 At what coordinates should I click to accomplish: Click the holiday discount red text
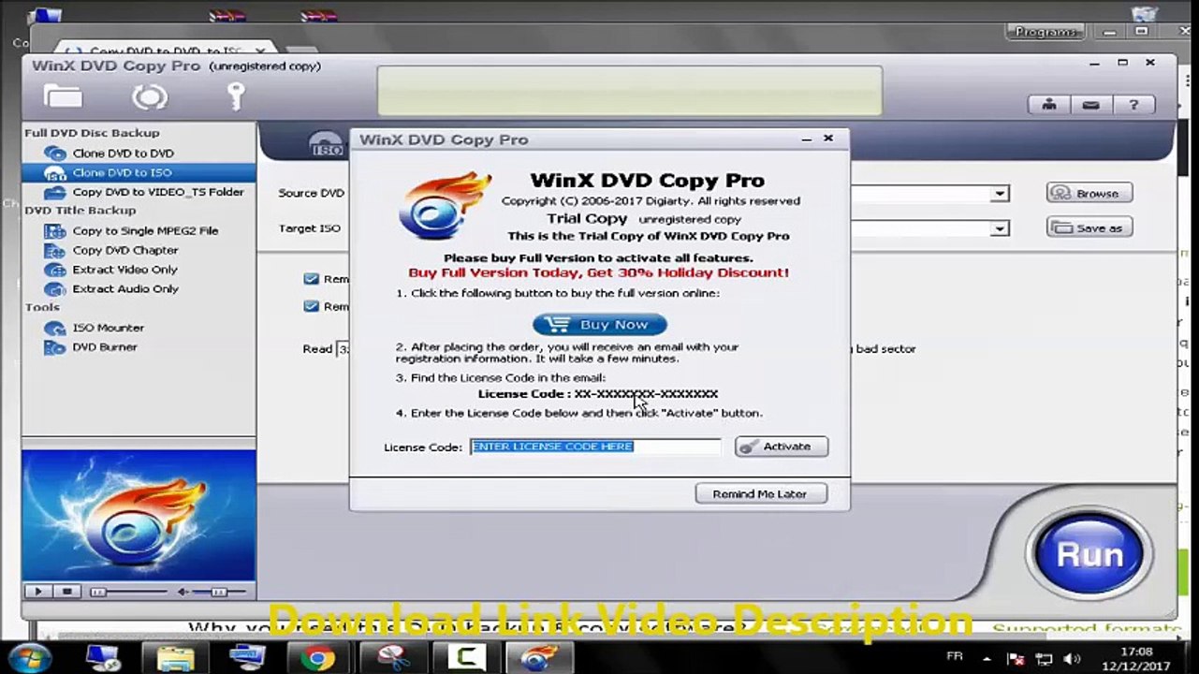coord(599,272)
